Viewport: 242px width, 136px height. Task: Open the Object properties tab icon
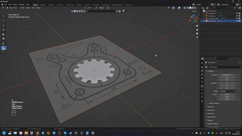click(202, 86)
